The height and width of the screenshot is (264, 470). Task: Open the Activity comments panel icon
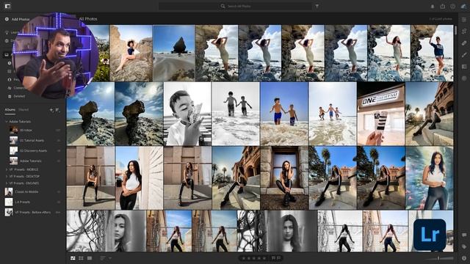point(464,235)
